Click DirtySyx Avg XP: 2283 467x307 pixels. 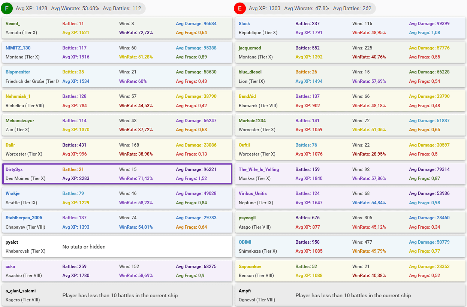click(x=76, y=178)
